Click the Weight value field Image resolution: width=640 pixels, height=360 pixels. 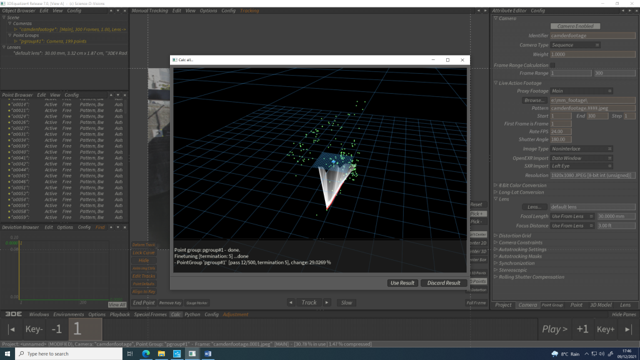point(592,54)
